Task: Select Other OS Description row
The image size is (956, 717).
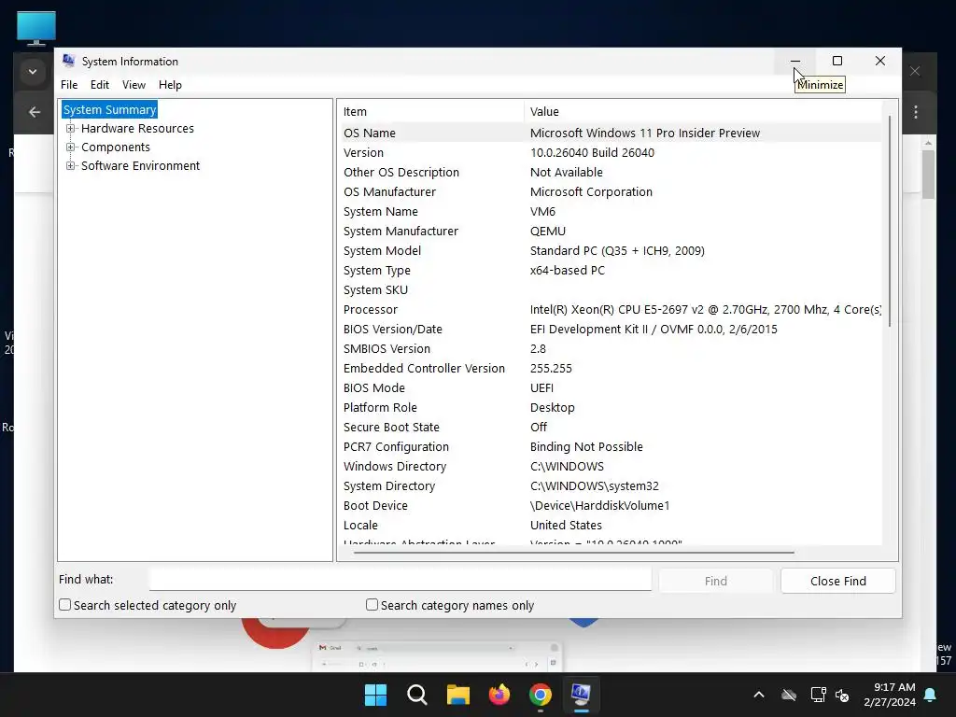Action: (612, 172)
